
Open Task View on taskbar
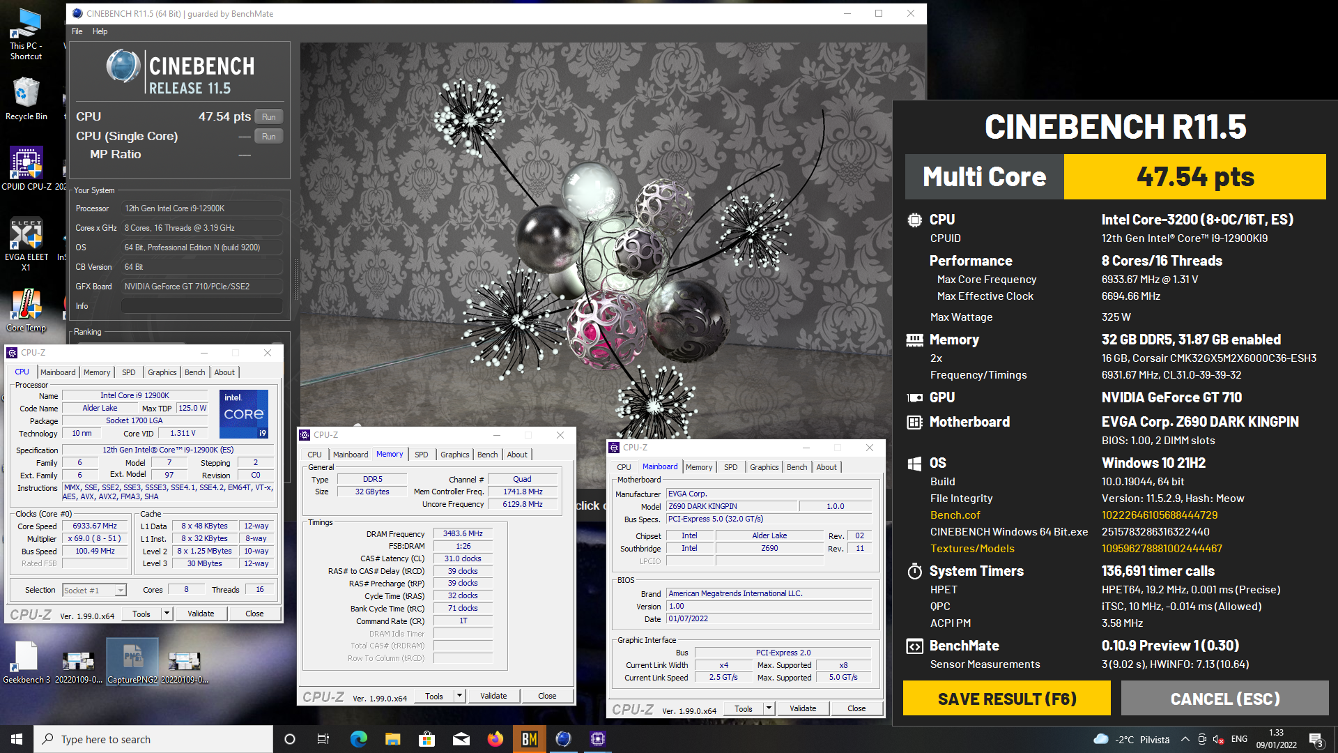[x=323, y=739]
